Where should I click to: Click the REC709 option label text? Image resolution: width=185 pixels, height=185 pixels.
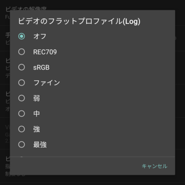[x=45, y=52]
